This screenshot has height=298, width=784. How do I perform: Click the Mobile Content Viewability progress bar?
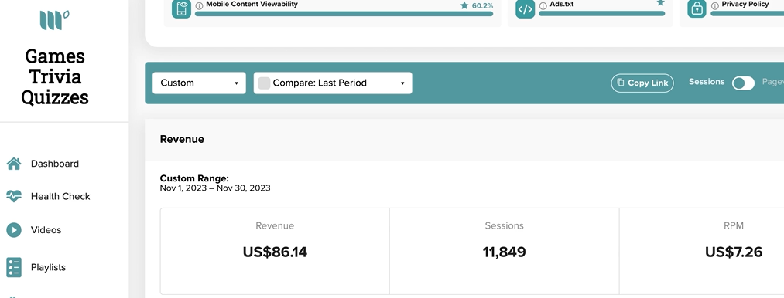coord(344,14)
